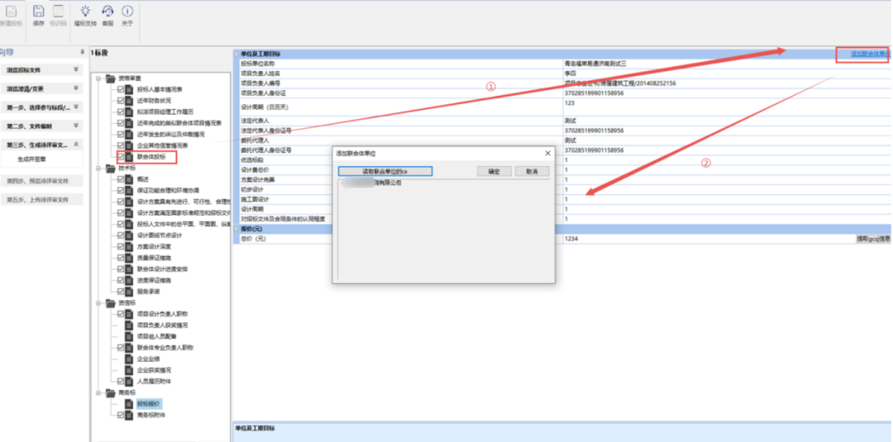Click document icon of 设计图纸节点设计
The height and width of the screenshot is (442, 893).
(x=129, y=235)
